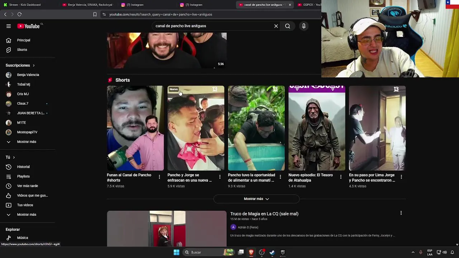The image size is (459, 258).
Task: Open Brave browser from taskbar
Action: pos(251,252)
